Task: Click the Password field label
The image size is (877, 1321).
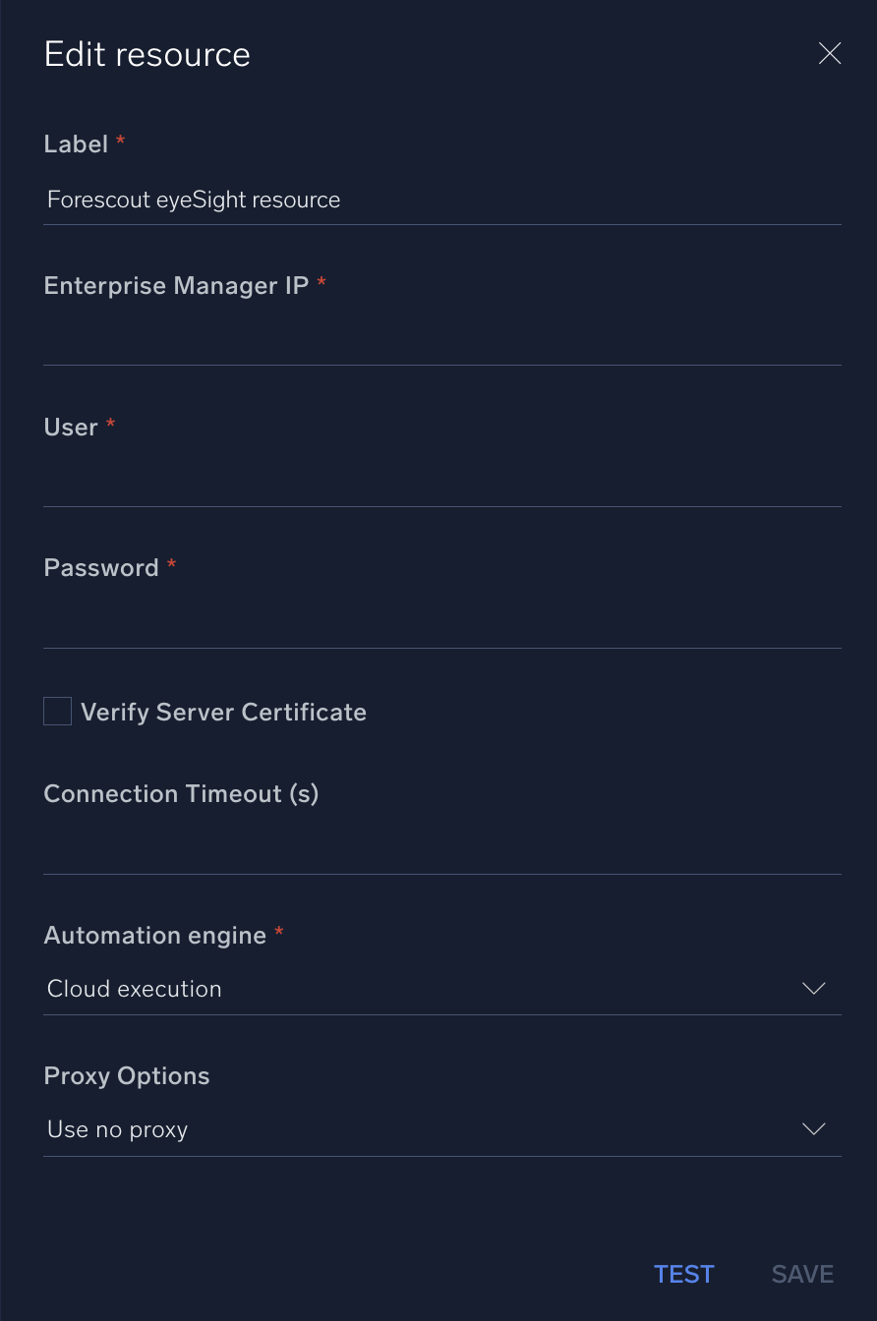Action: click(x=101, y=568)
